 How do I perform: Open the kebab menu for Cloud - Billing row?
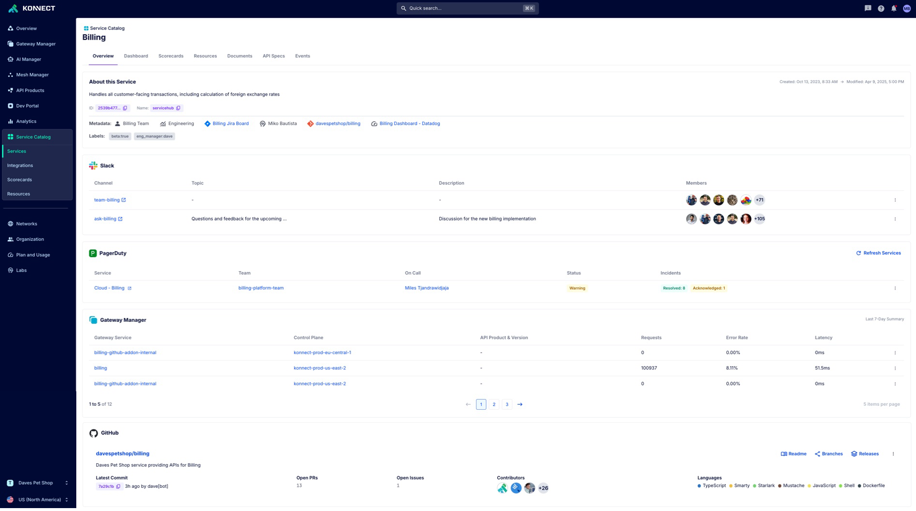point(895,289)
